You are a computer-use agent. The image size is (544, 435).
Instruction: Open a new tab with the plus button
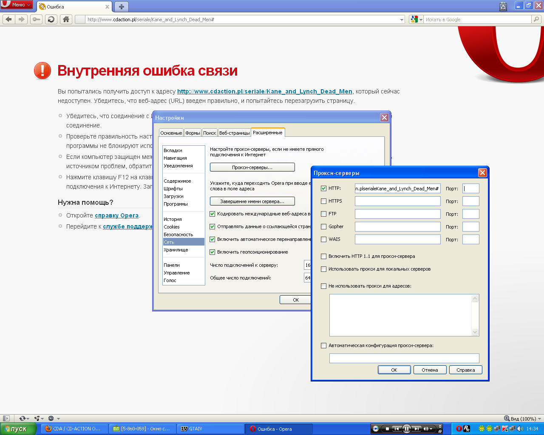click(x=122, y=7)
